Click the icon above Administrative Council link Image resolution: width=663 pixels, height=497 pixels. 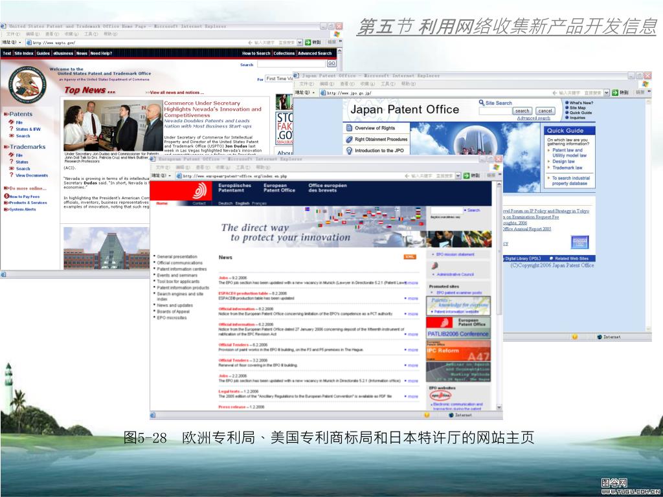(x=434, y=266)
